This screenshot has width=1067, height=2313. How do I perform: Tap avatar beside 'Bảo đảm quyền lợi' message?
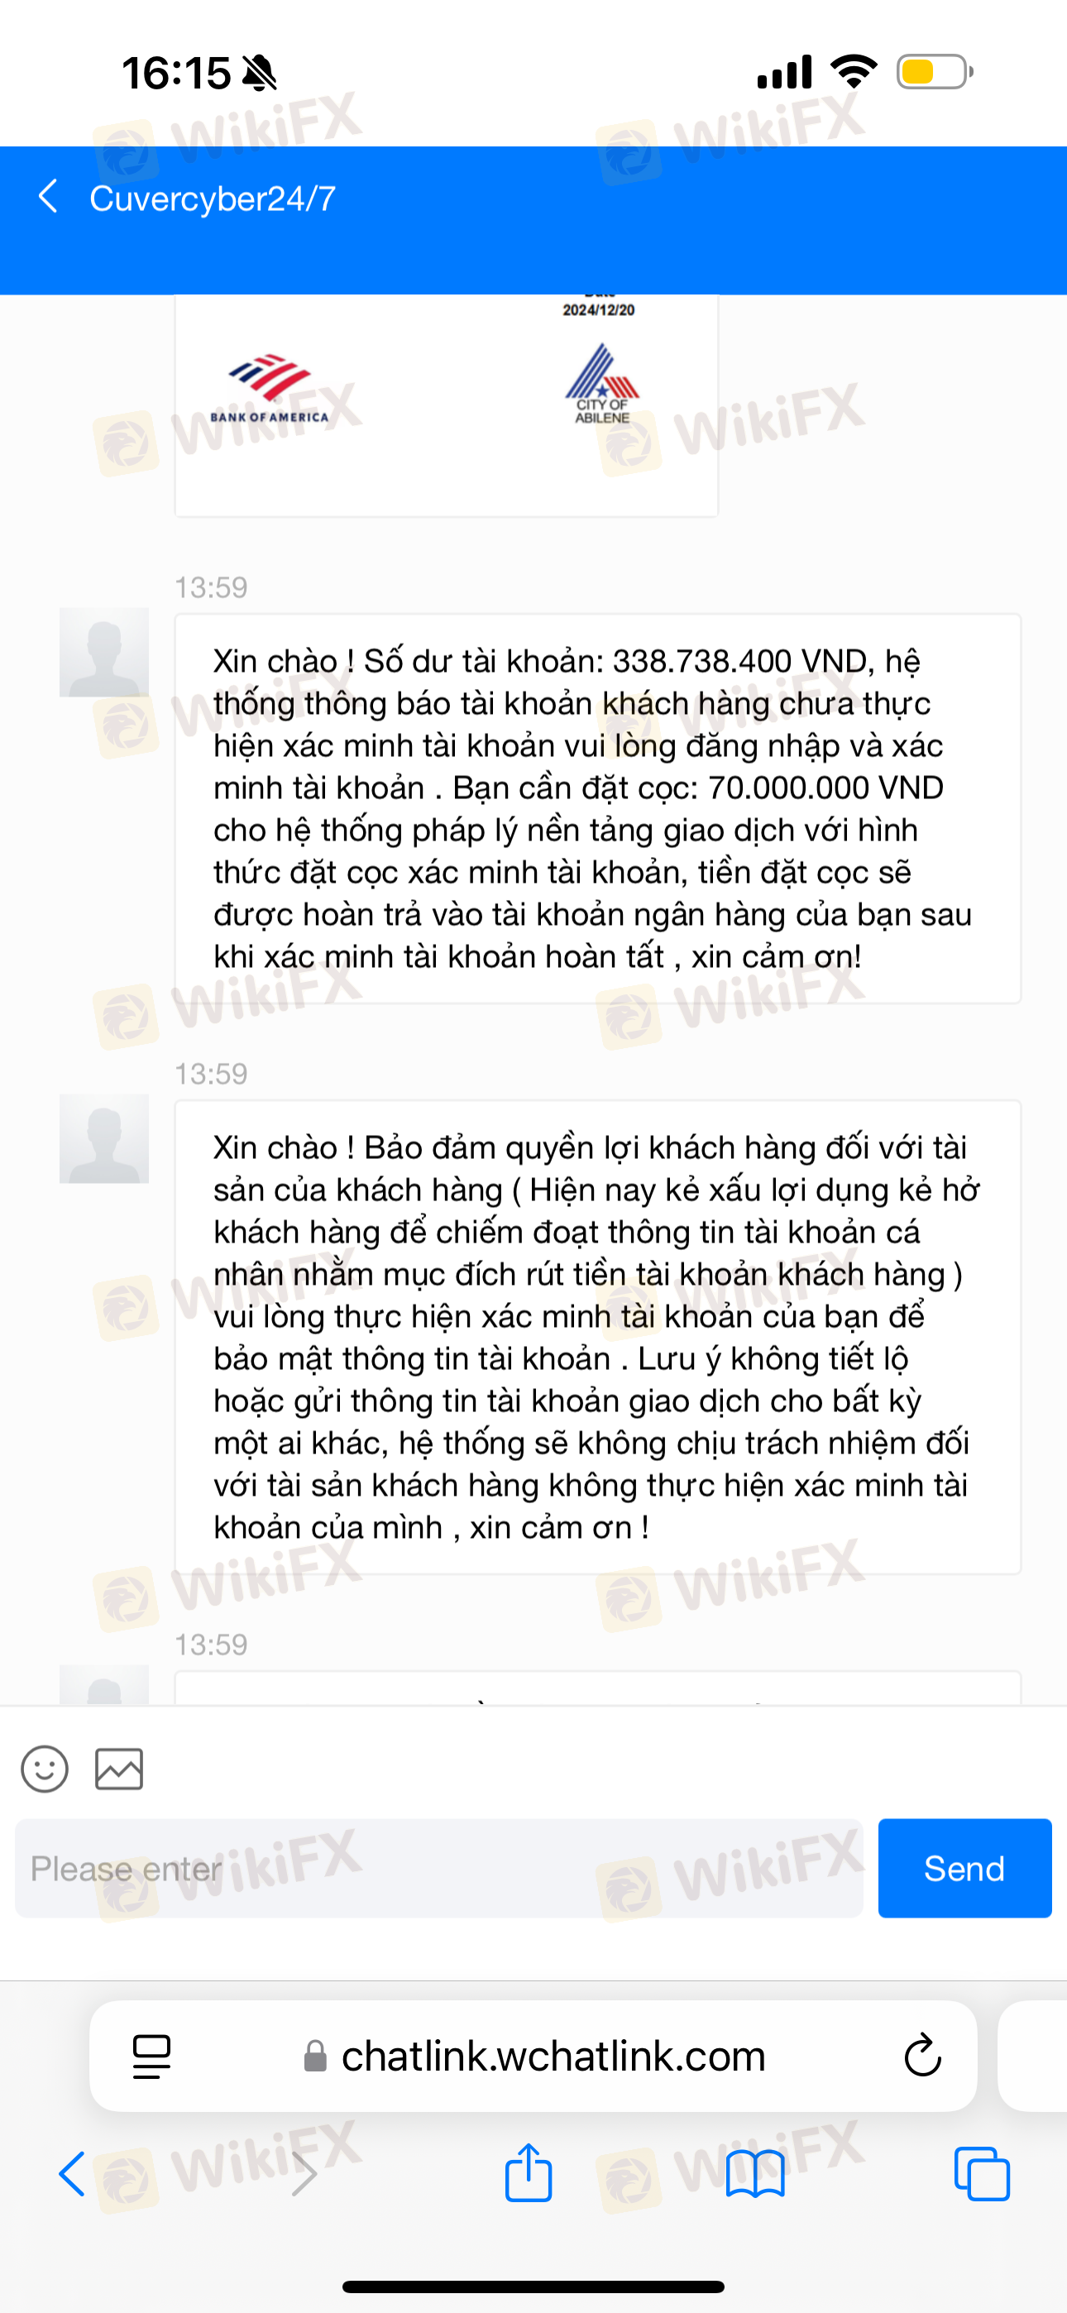104,1138
